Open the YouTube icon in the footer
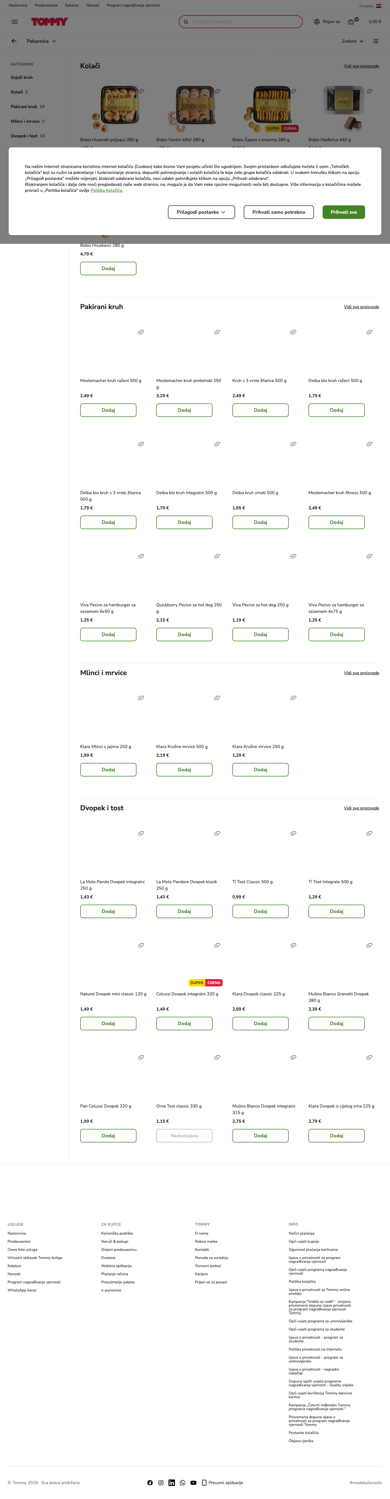The image size is (390, 1499). pyautogui.click(x=193, y=1482)
